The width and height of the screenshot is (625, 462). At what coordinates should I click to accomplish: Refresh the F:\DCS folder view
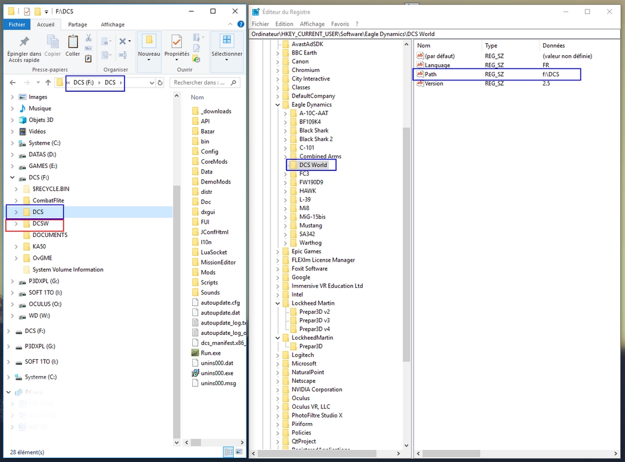160,83
